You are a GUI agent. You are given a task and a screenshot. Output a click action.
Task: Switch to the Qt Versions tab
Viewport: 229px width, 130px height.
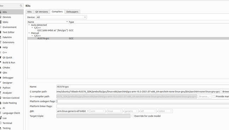(42, 12)
